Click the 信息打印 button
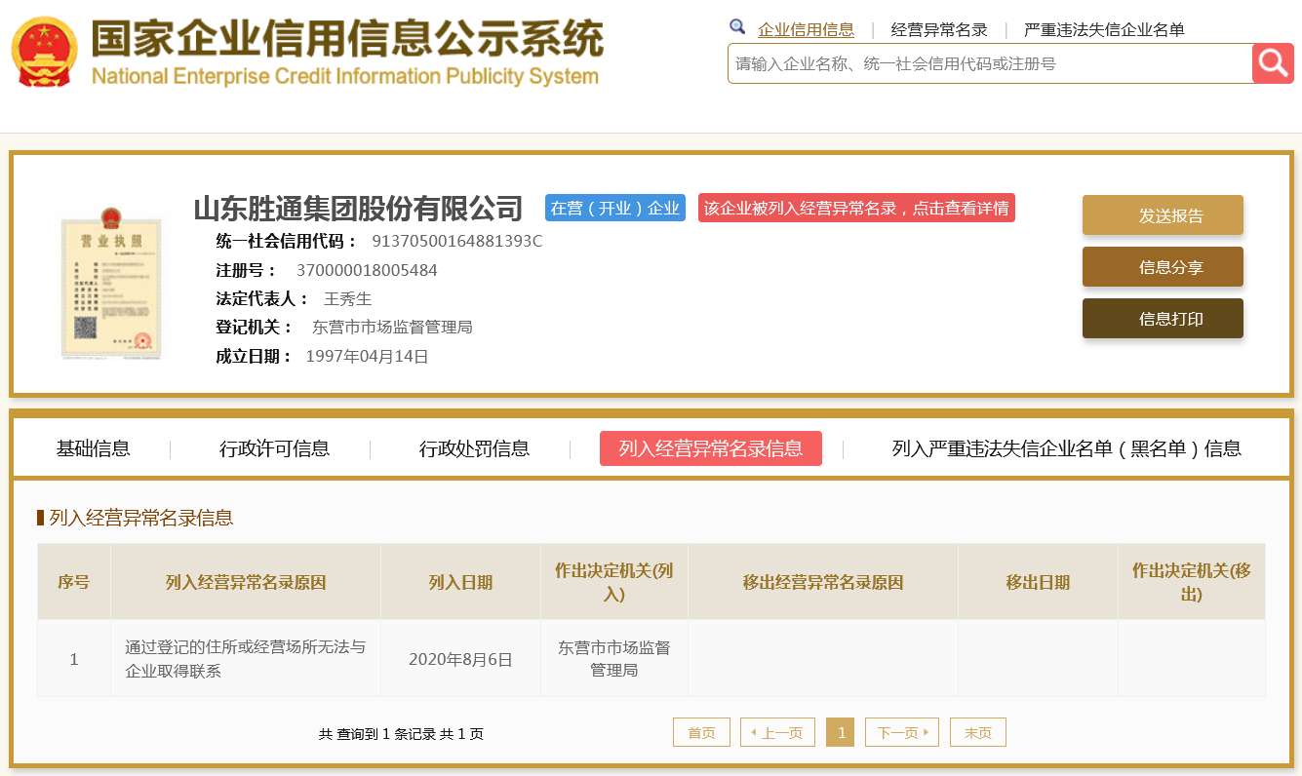Screen dimensions: 1302x776 (1162, 318)
